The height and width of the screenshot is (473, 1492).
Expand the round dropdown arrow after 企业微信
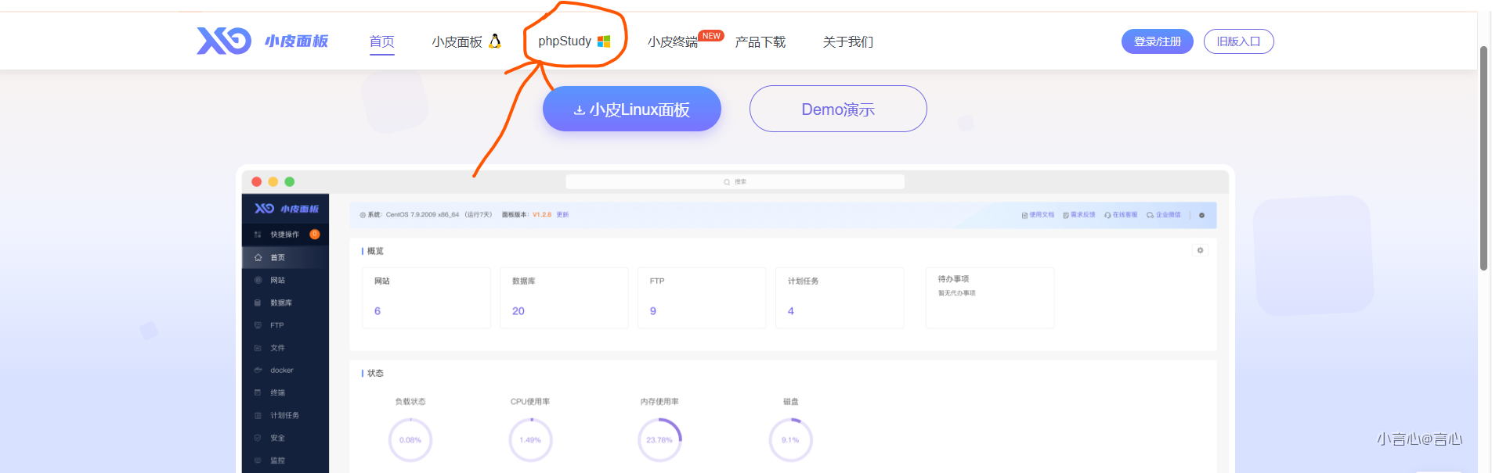pos(1201,215)
